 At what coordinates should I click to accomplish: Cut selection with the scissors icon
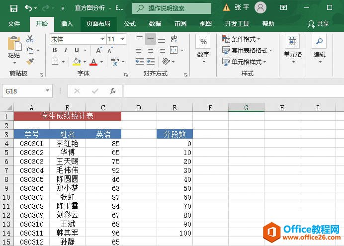coord(30,39)
